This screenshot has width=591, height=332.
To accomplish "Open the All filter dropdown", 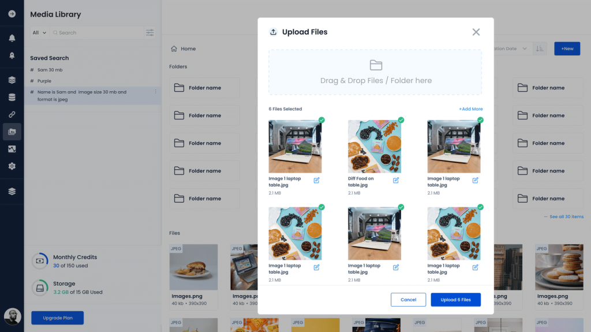I will point(39,33).
